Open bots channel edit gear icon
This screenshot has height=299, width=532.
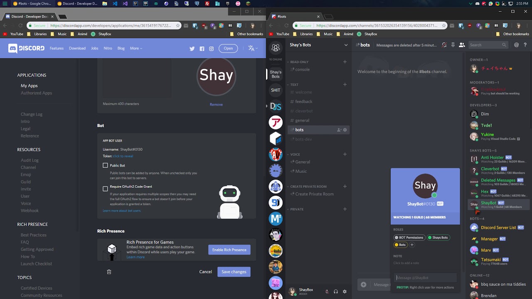345,130
